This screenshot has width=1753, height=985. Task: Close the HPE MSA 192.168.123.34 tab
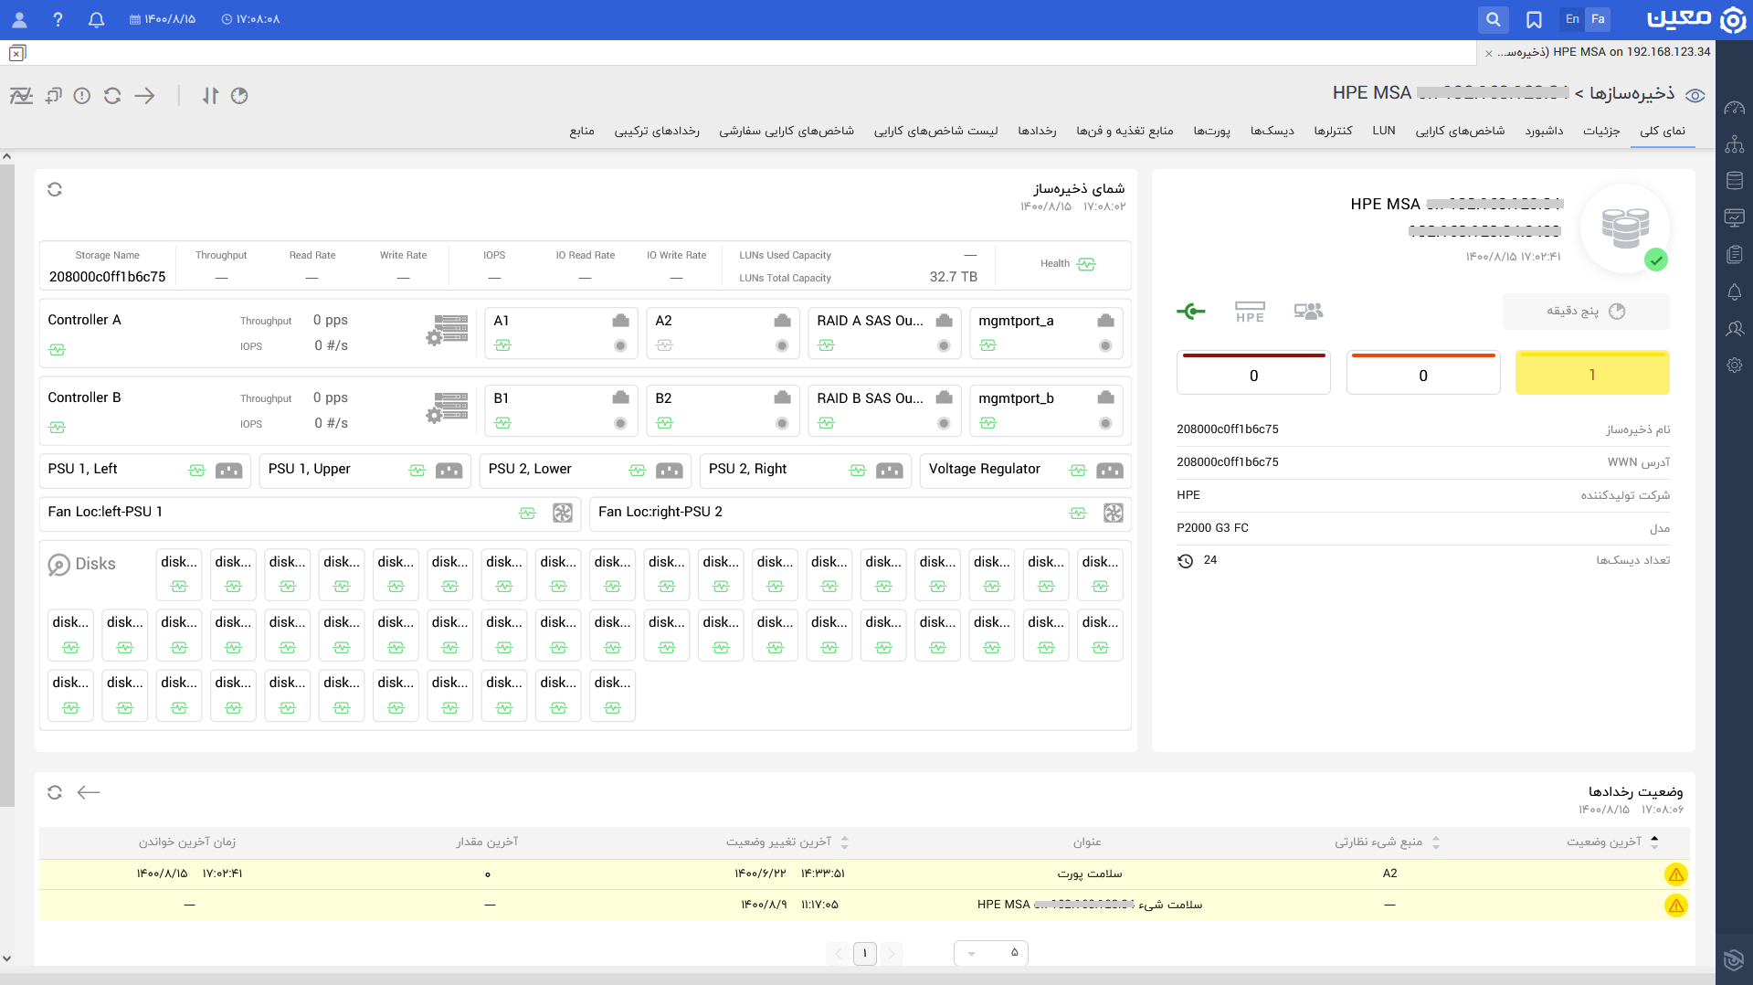coord(1489,53)
